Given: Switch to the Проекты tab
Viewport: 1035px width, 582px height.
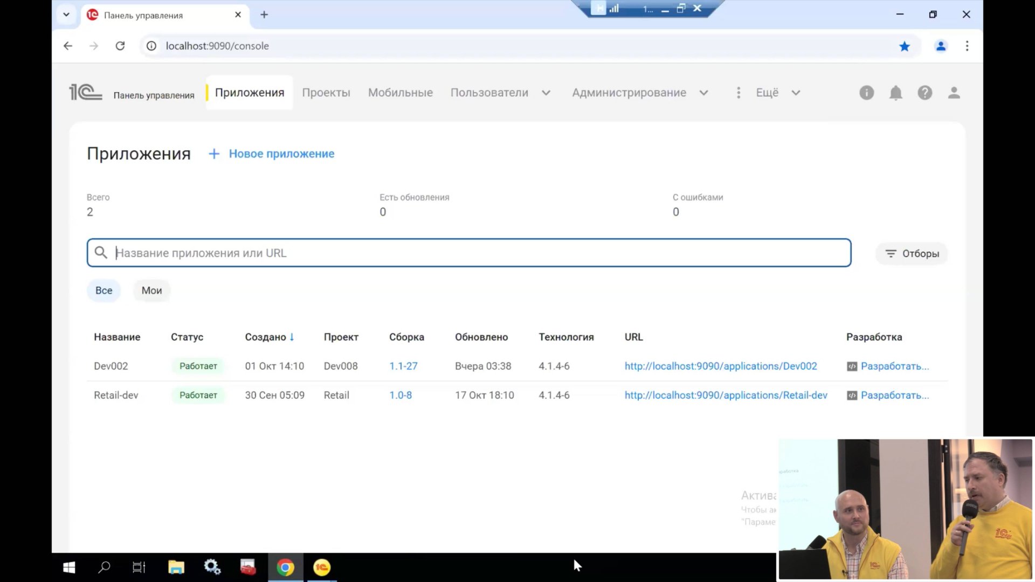Looking at the screenshot, I should [326, 93].
